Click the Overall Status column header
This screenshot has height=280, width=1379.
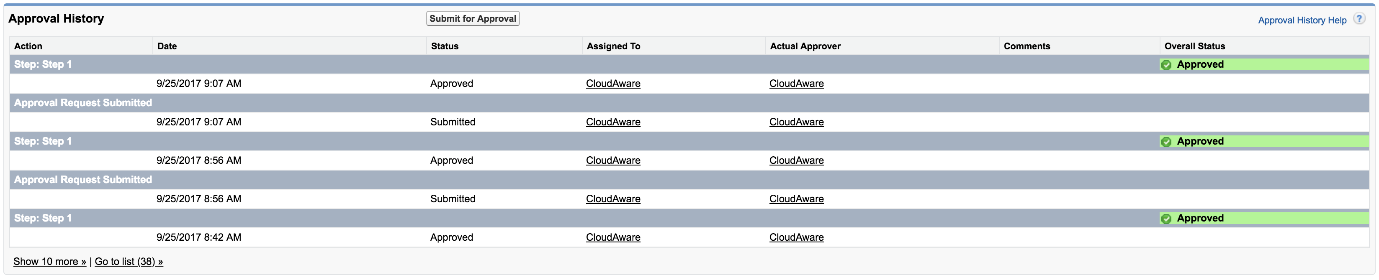pyautogui.click(x=1194, y=46)
